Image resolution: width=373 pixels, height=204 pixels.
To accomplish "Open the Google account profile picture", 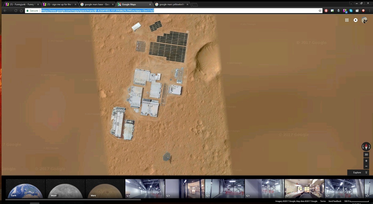I will click(364, 20).
